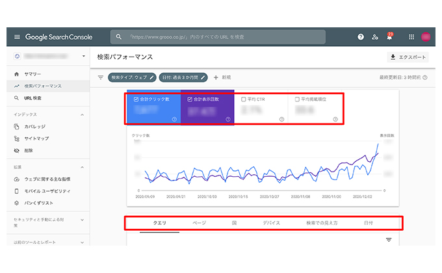Click help icon on 合計表示回数 card
The image size is (442, 273).
(227, 120)
